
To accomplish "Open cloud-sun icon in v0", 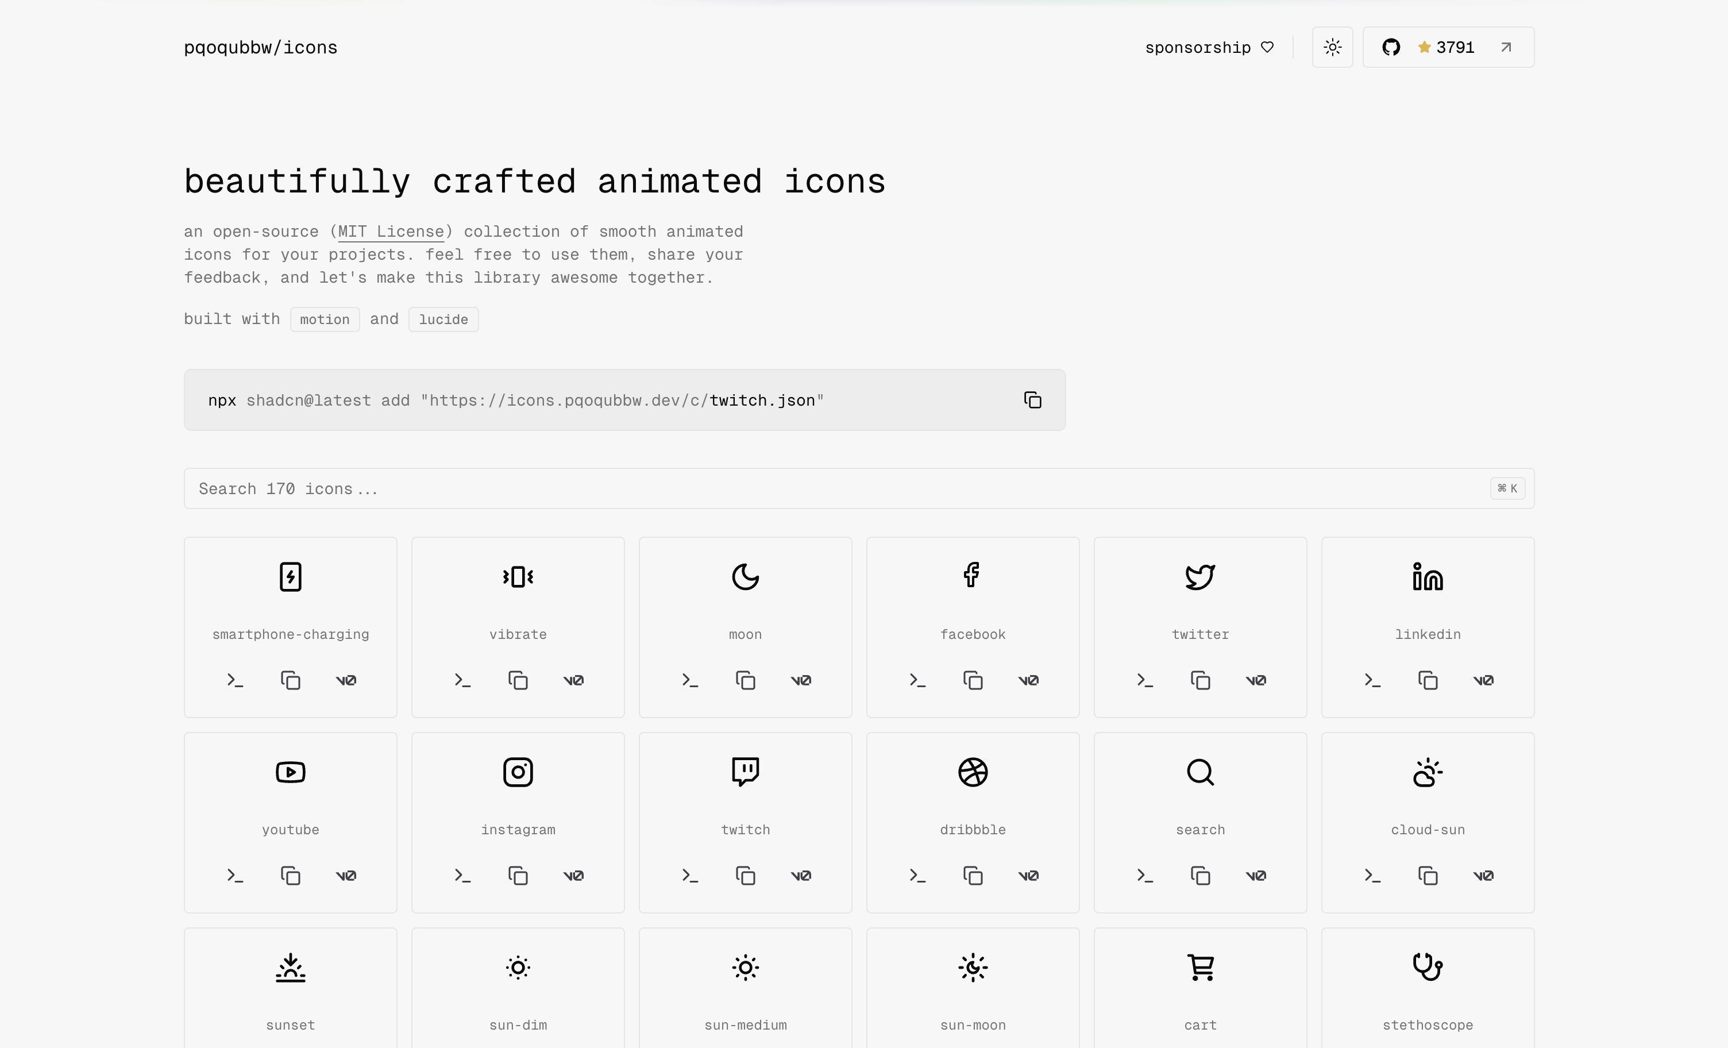I will click(x=1483, y=874).
